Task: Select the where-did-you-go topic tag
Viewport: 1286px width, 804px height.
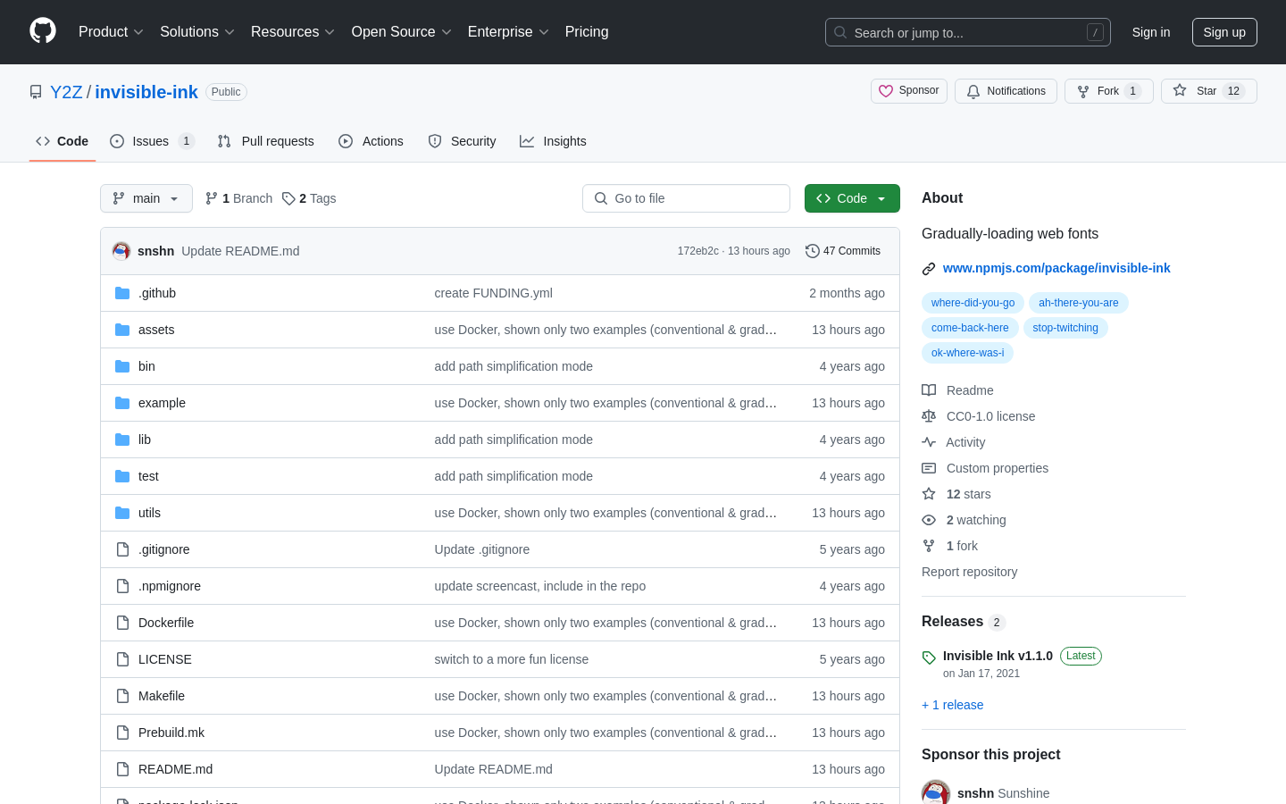Action: point(973,303)
